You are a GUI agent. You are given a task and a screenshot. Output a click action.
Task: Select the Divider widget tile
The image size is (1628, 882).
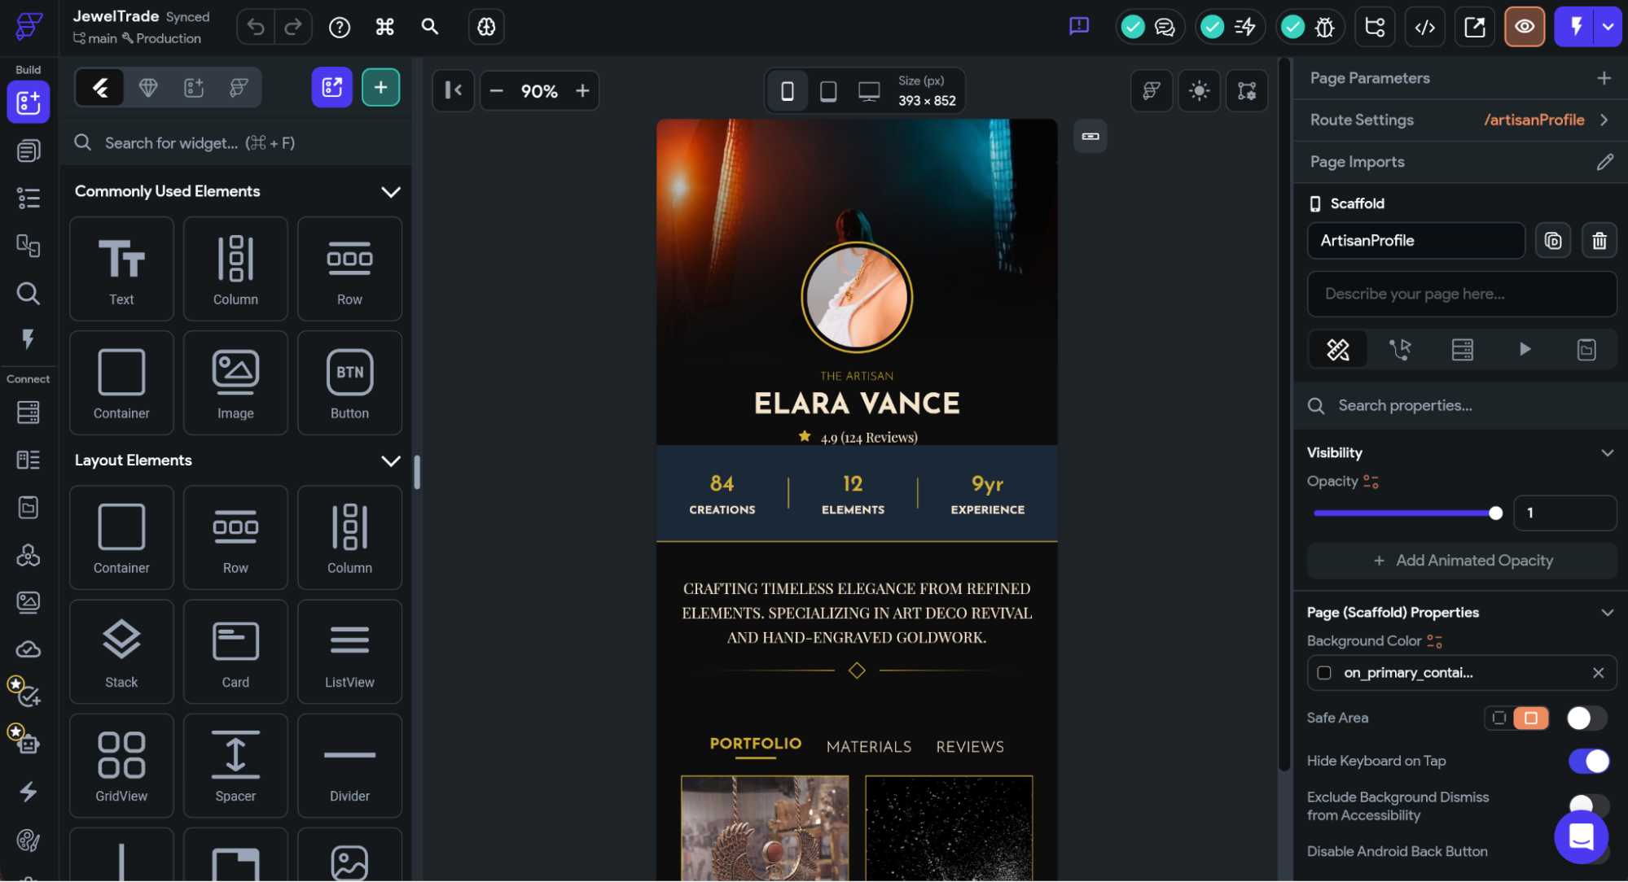349,766
